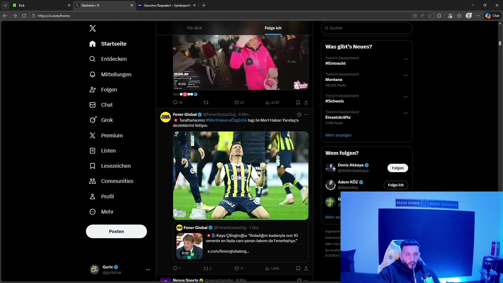
Task: Open Profil in the sidebar
Action: point(102,197)
